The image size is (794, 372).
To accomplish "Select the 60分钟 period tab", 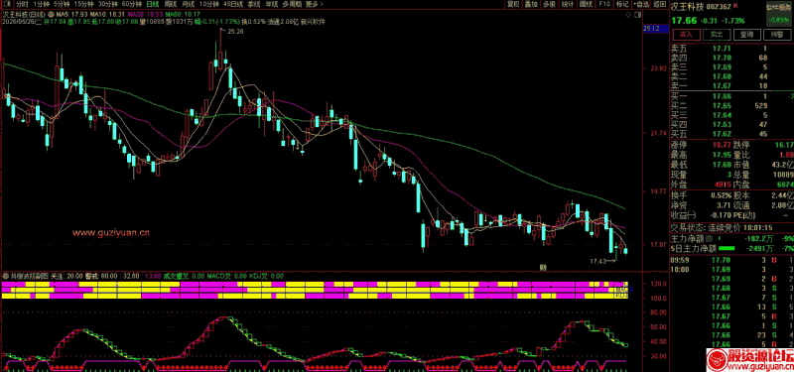I will 132,4.
